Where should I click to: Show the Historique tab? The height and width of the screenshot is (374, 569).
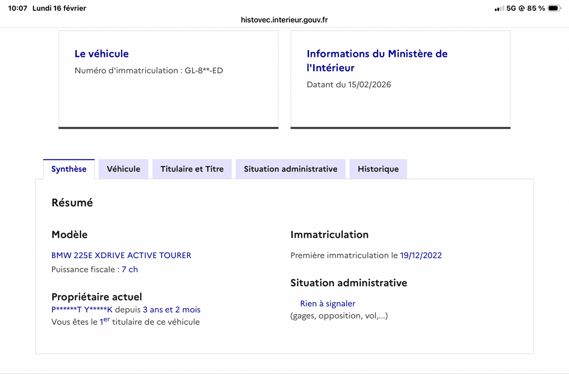[378, 169]
